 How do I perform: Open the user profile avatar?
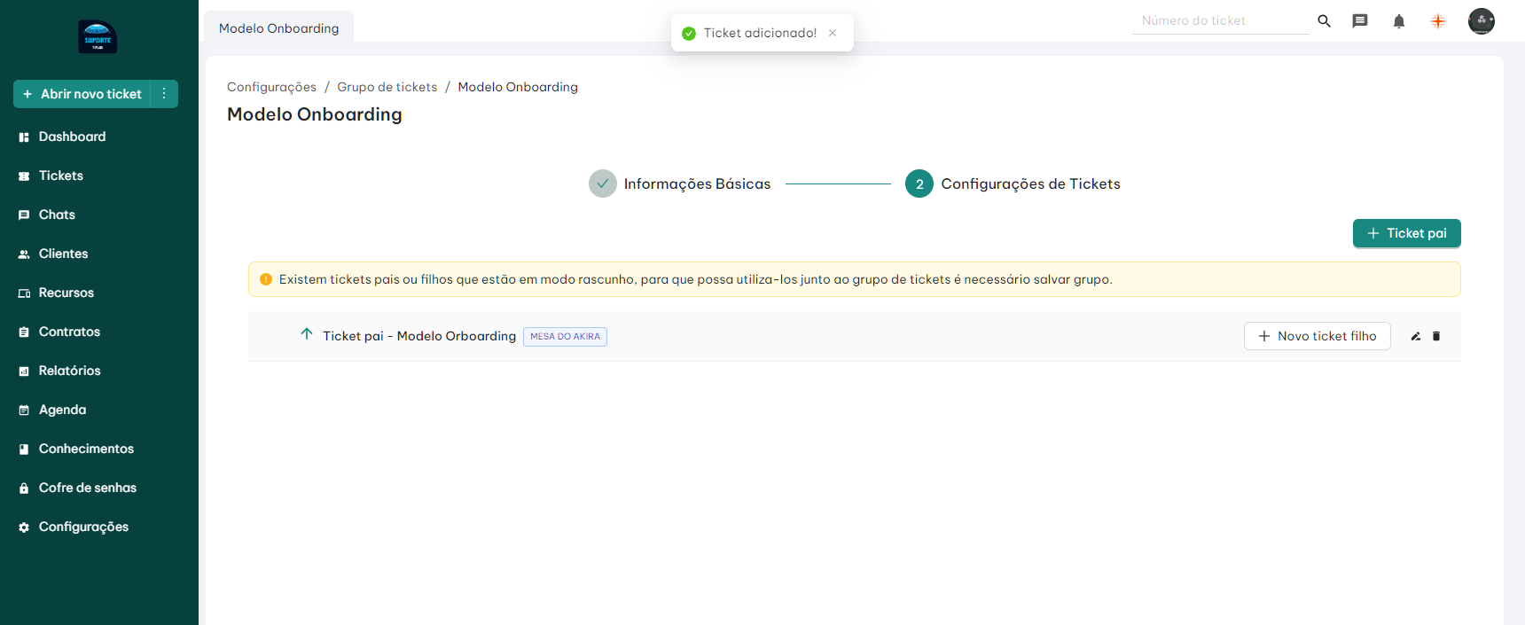click(x=1481, y=21)
